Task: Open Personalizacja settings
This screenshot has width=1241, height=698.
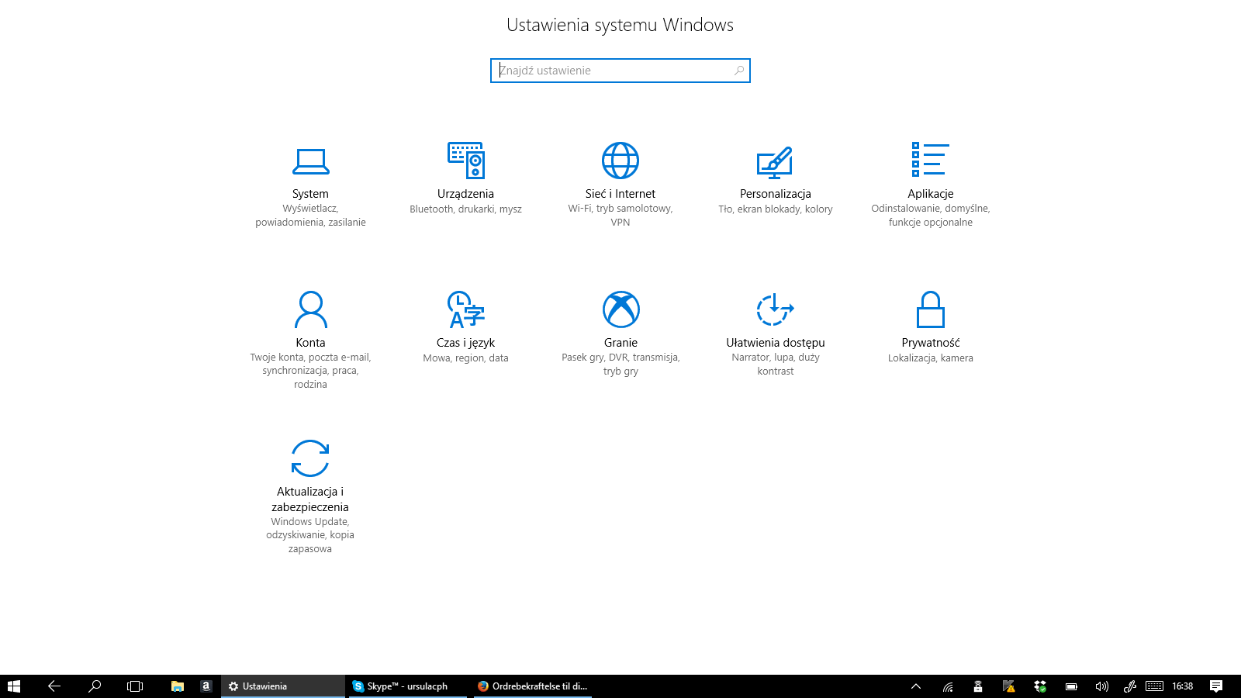Action: [x=775, y=178]
